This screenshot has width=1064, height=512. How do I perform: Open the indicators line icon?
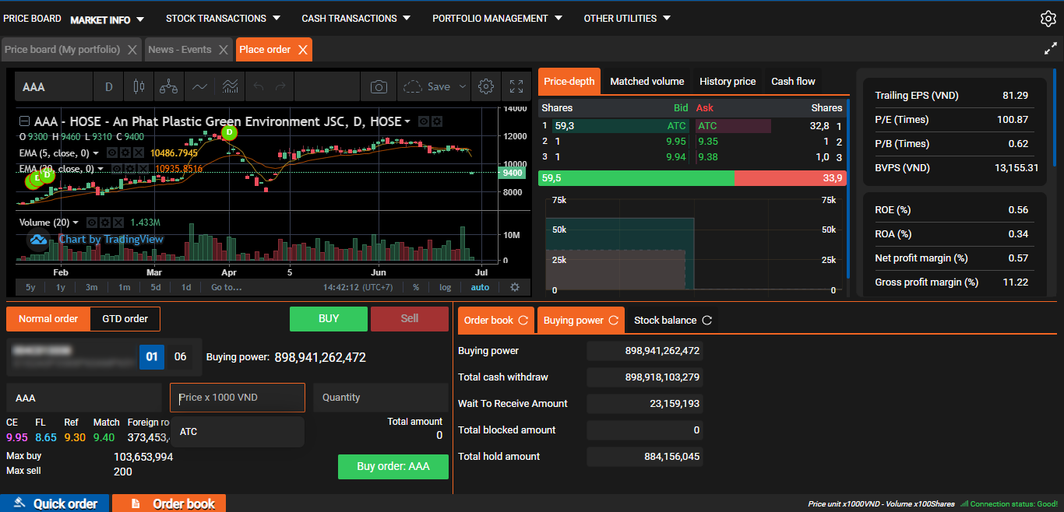199,86
